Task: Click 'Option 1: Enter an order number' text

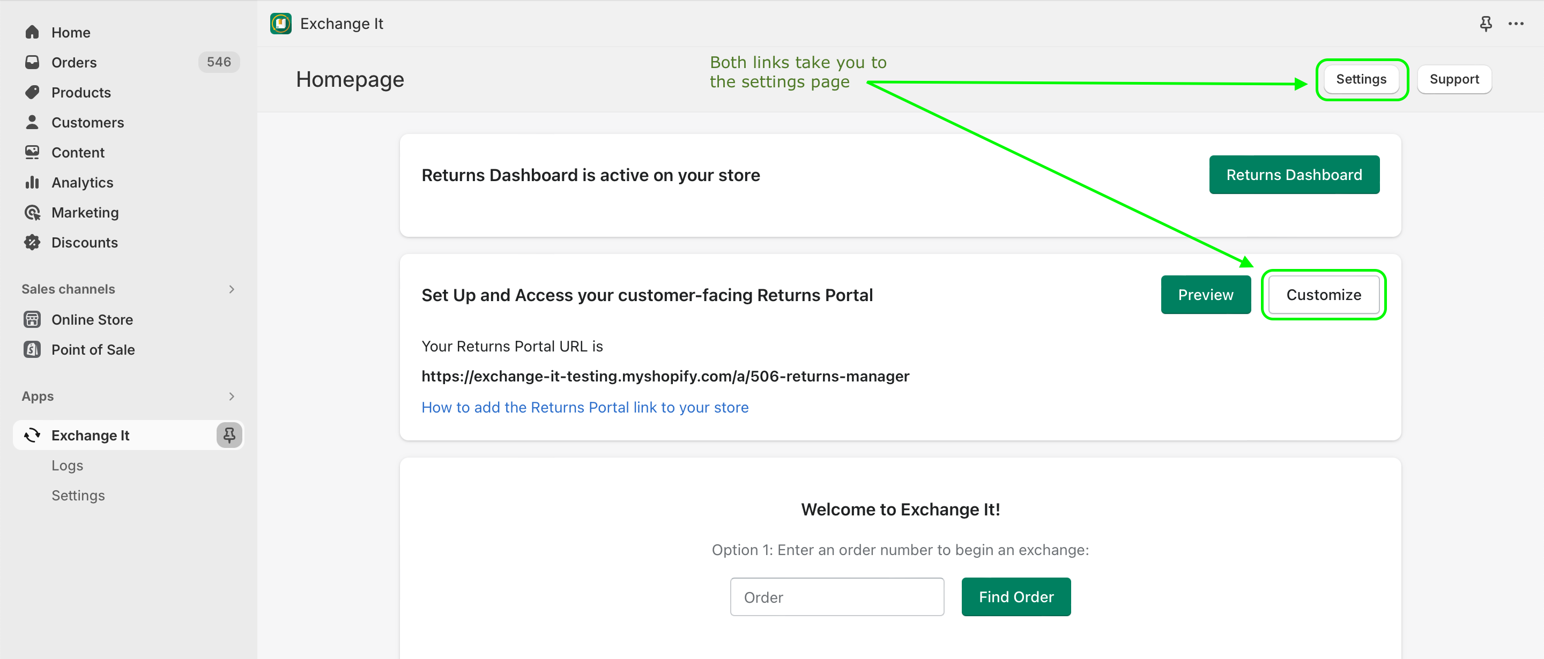Action: point(900,550)
